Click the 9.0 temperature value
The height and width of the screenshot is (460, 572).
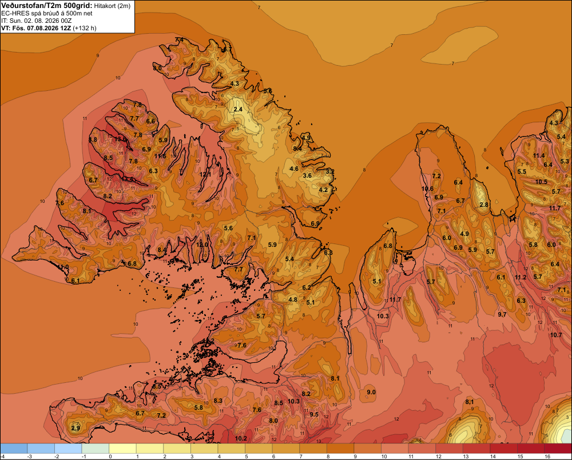371,392
